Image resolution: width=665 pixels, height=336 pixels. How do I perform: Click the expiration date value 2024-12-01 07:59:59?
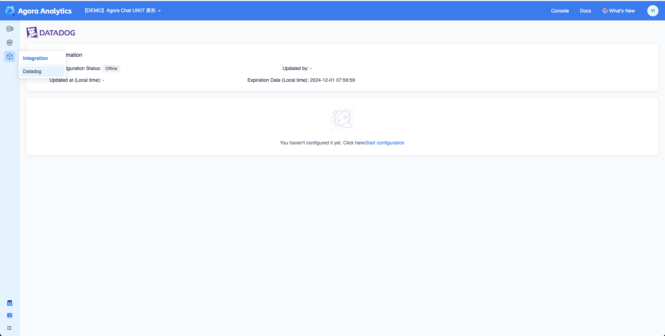click(x=332, y=80)
